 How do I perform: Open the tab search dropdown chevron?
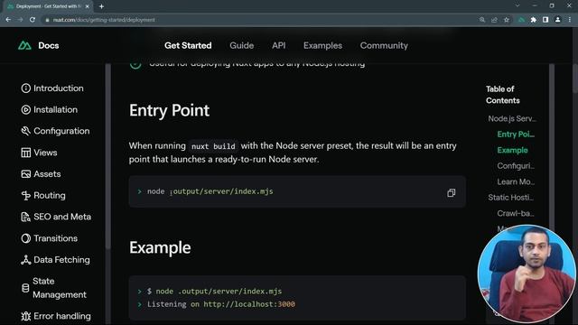point(517,6)
